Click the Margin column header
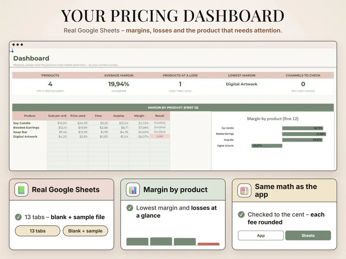Image resolution: width=346 pixels, height=259 pixels. tap(139, 116)
